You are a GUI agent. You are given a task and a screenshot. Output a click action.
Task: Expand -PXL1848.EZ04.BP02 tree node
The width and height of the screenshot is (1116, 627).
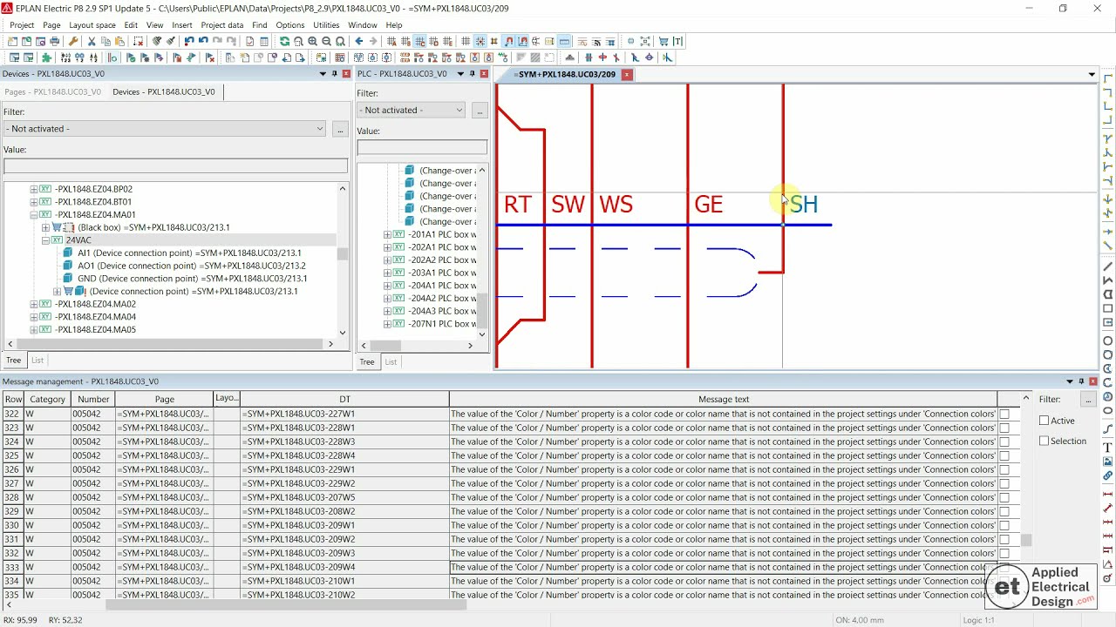[34, 189]
